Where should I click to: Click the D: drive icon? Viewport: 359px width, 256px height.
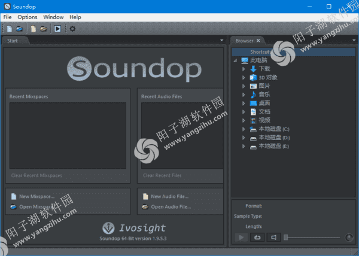253,138
